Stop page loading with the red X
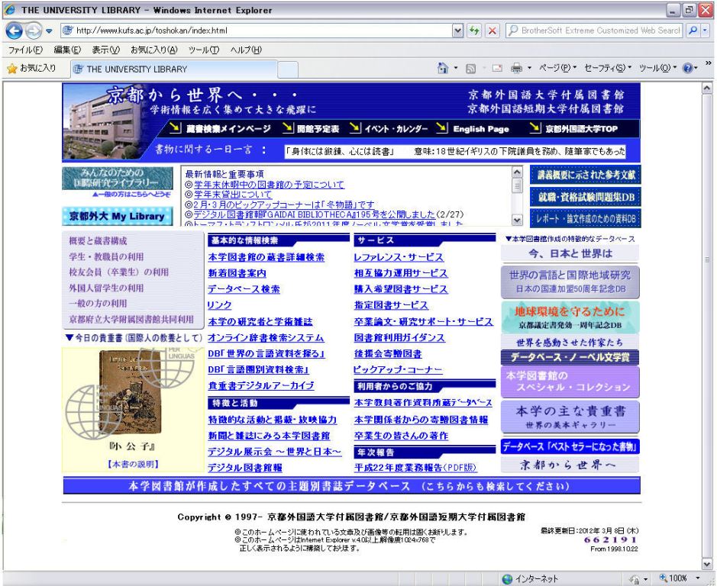This screenshot has height=586, width=717. coord(491,31)
